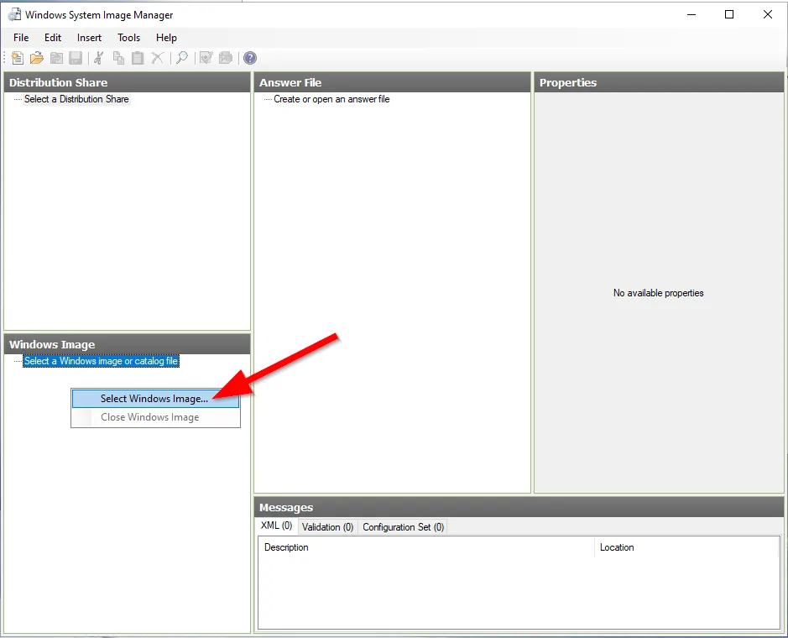This screenshot has width=788, height=638.
Task: Click the Distribution Share pane header
Action: [128, 82]
